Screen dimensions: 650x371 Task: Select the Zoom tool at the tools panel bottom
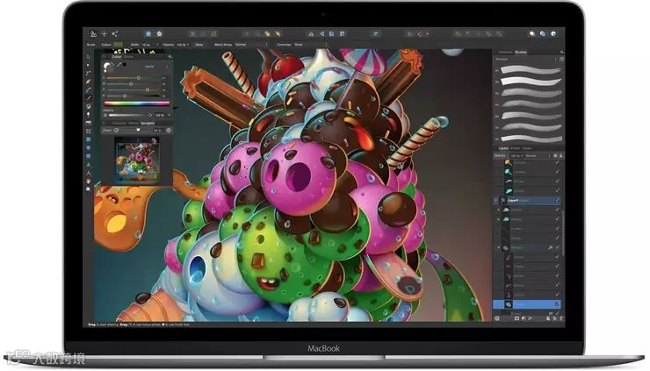click(89, 189)
